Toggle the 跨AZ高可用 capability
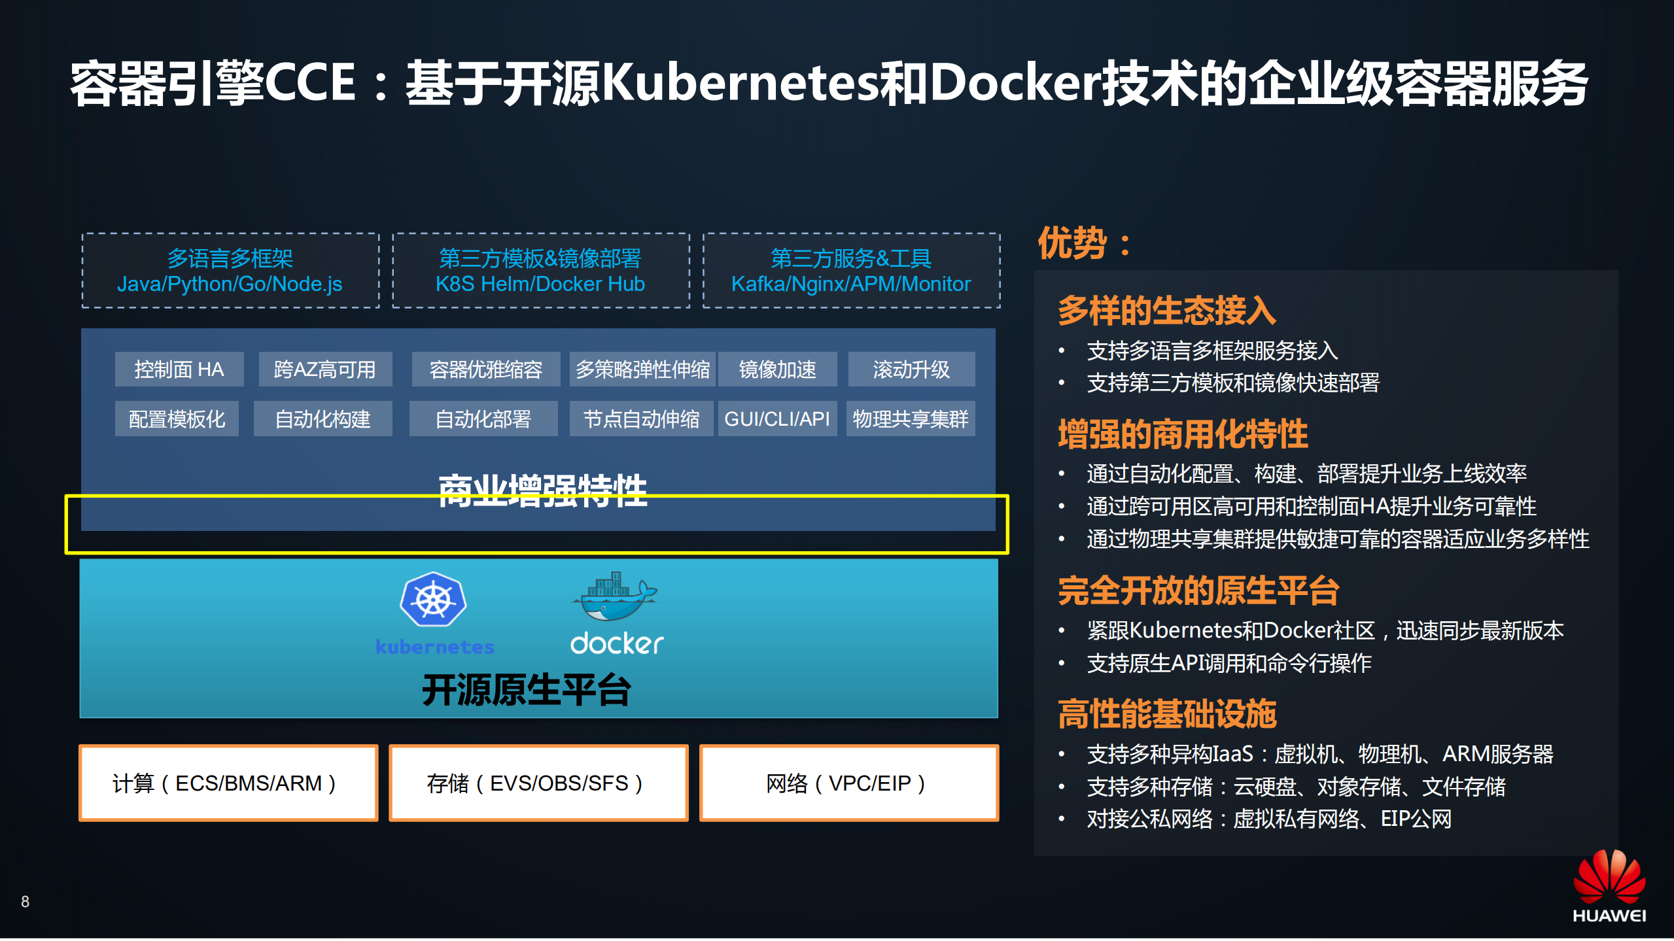Image resolution: width=1674 pixels, height=941 pixels. pyautogui.click(x=324, y=369)
